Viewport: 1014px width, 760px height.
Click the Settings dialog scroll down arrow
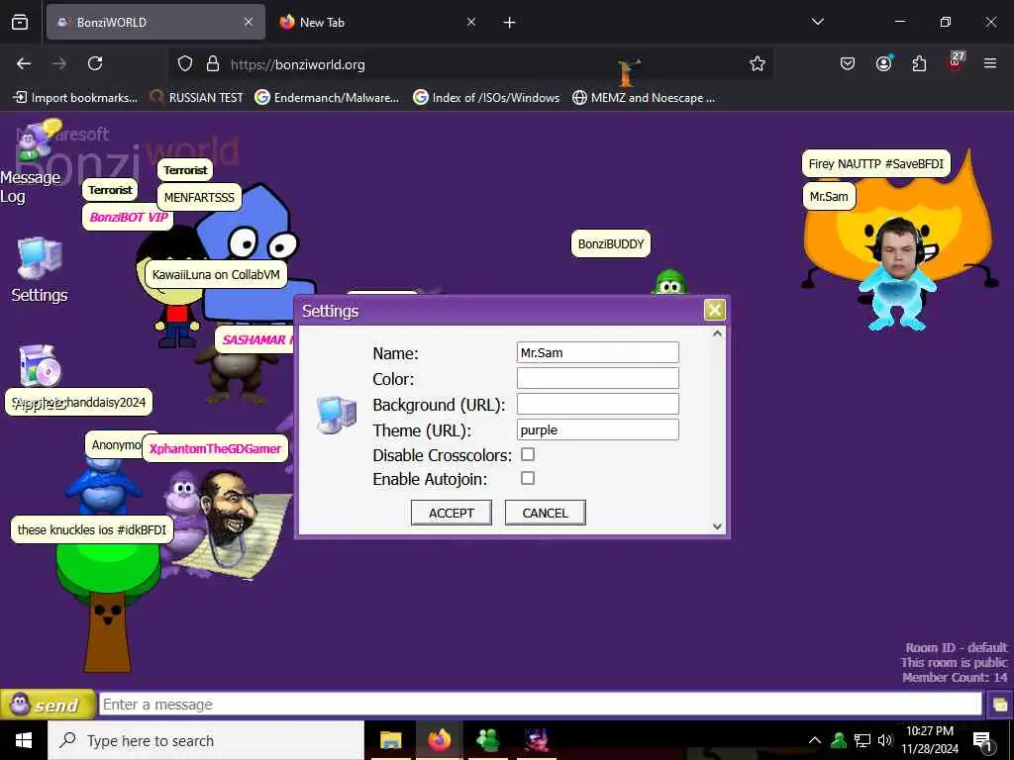click(717, 526)
